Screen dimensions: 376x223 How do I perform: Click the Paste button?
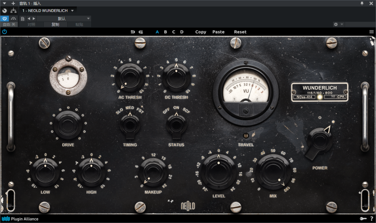pyautogui.click(x=218, y=32)
